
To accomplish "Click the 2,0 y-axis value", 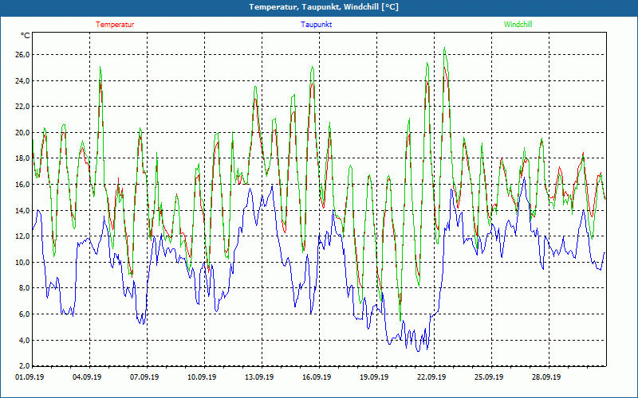I will click(x=25, y=365).
